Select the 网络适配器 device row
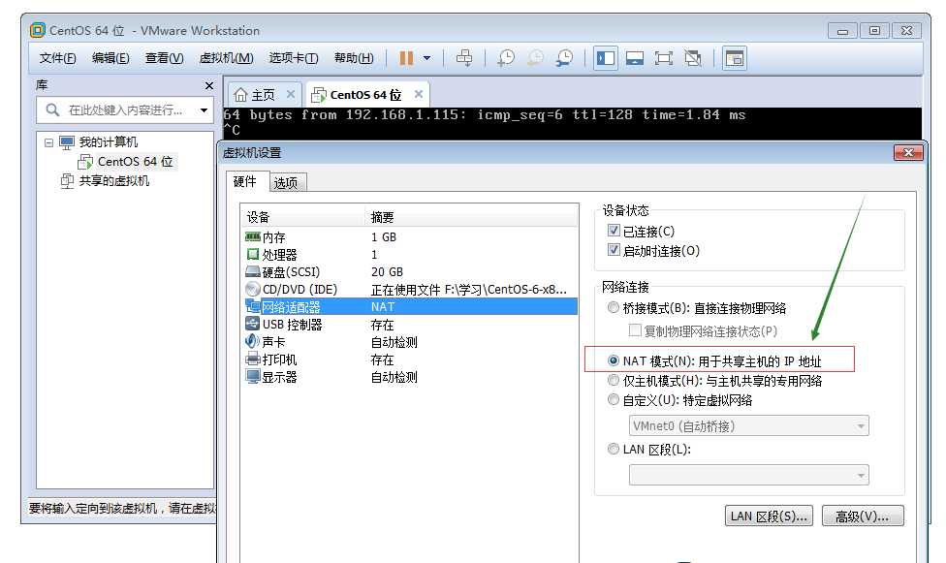This screenshot has height=563, width=946. click(x=410, y=307)
